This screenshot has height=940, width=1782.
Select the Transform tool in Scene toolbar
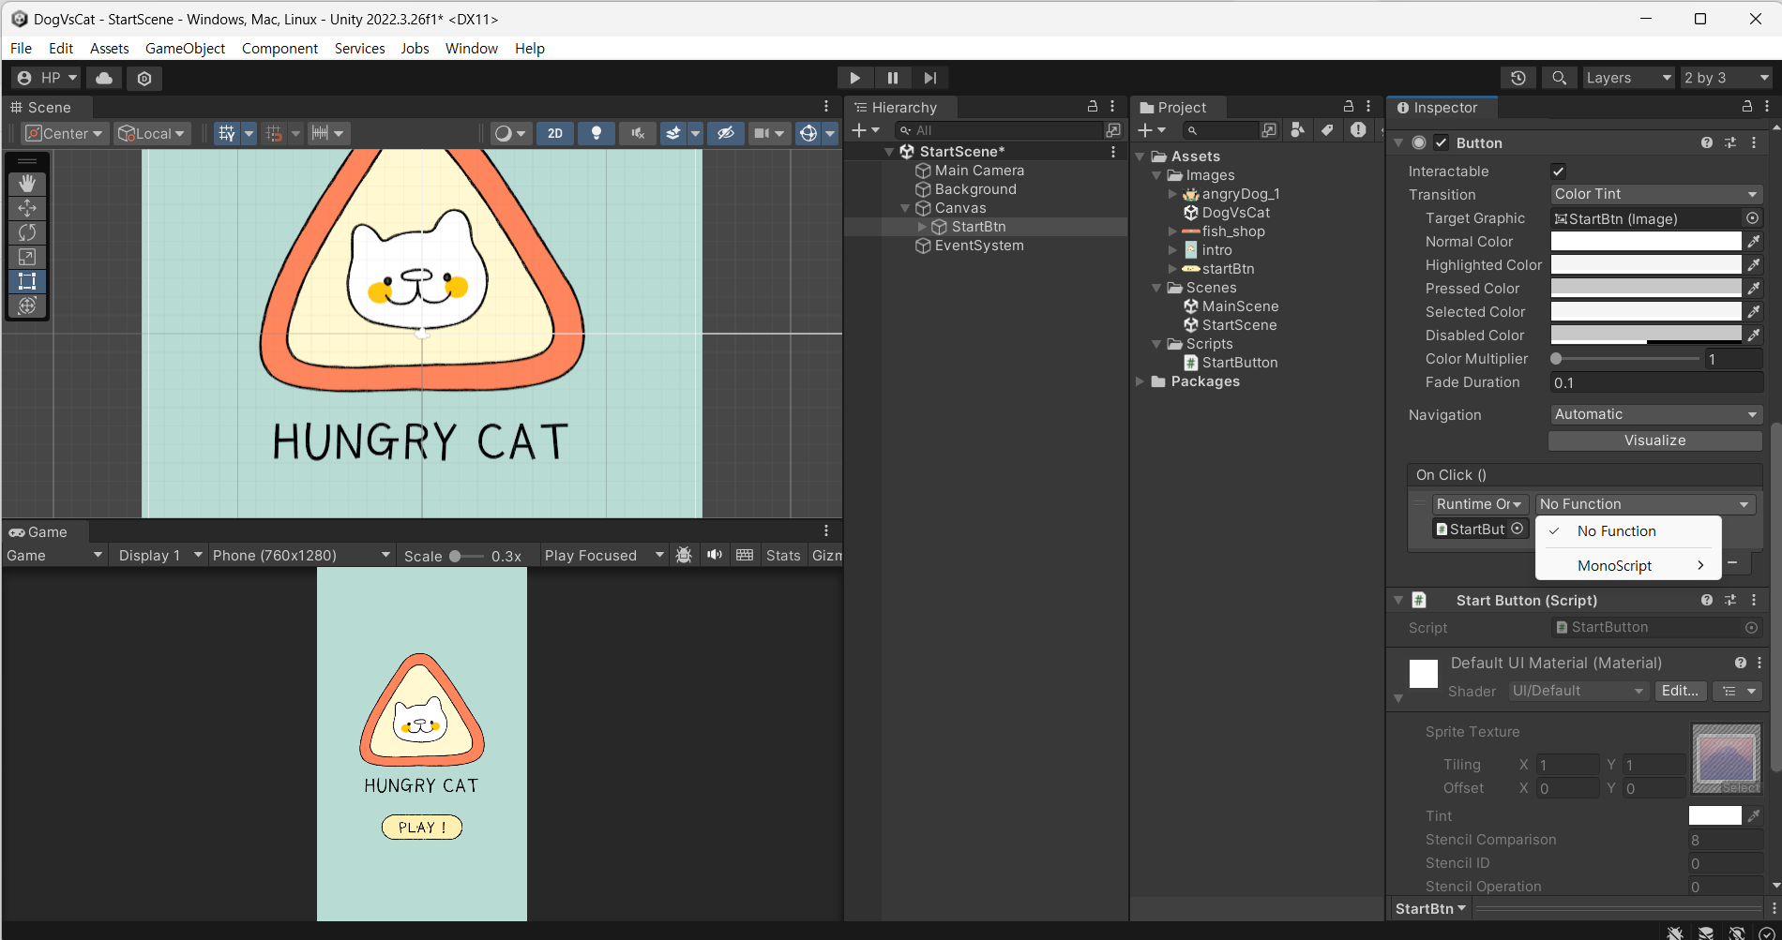click(x=27, y=306)
